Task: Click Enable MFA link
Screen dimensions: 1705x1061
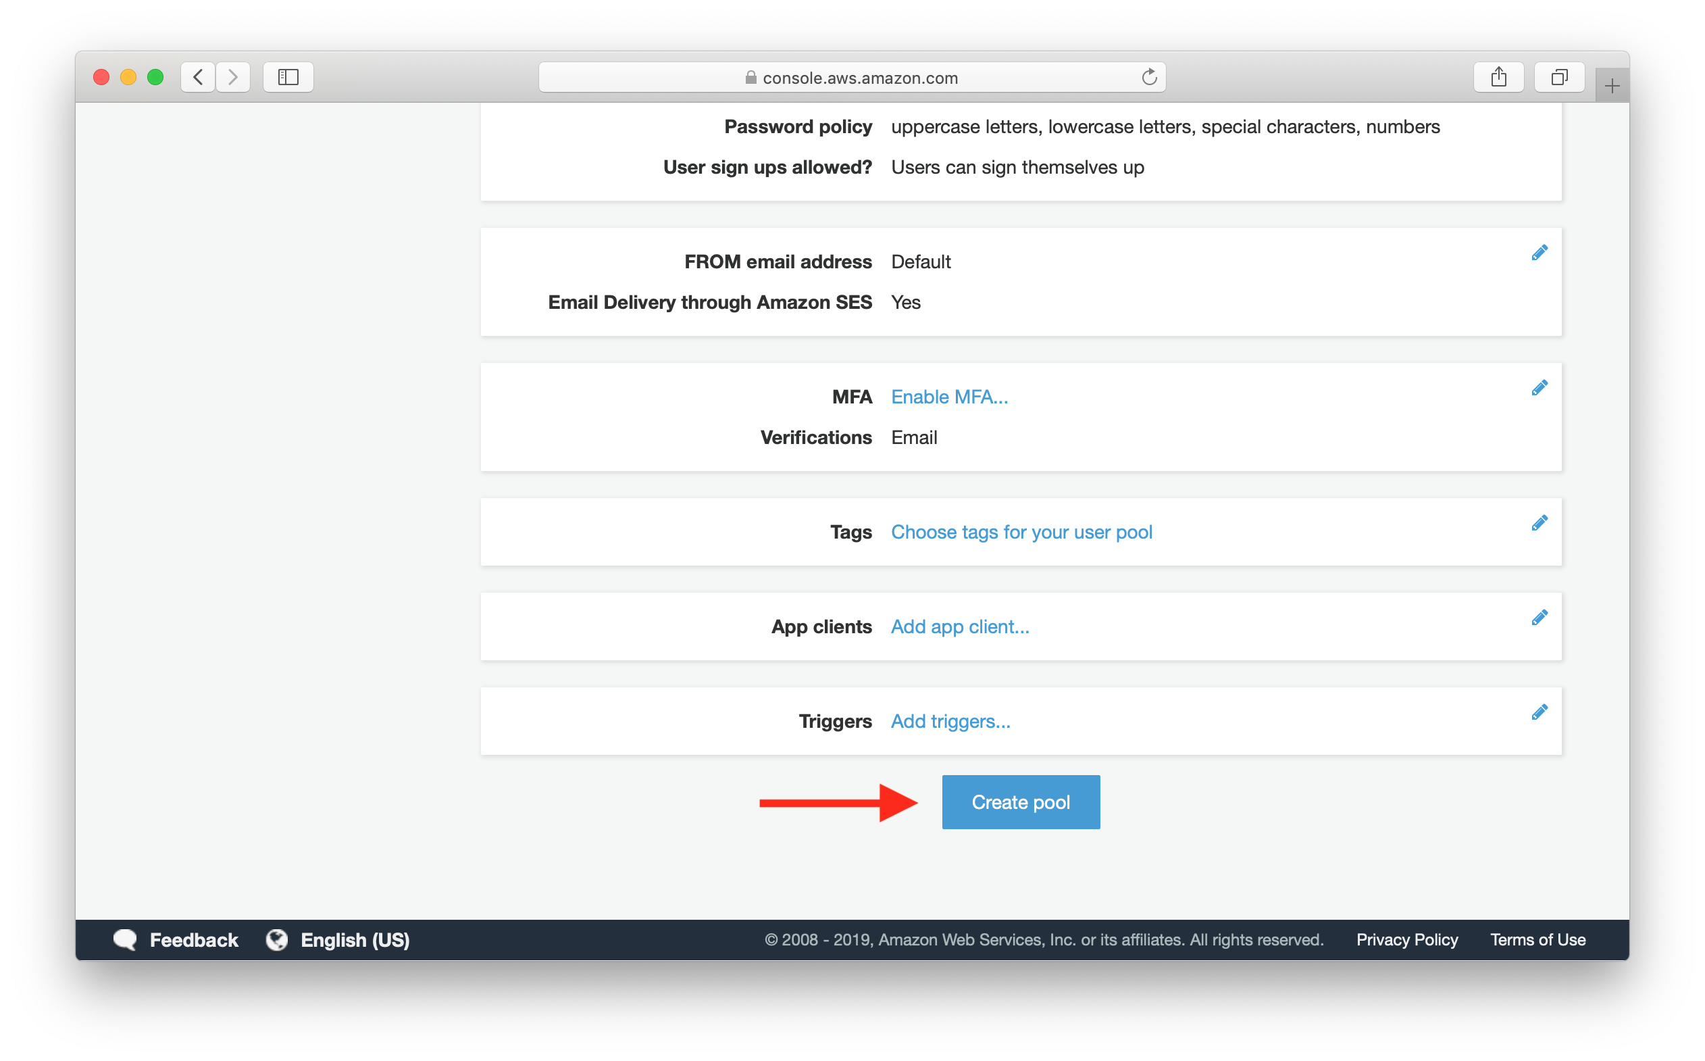Action: click(949, 395)
